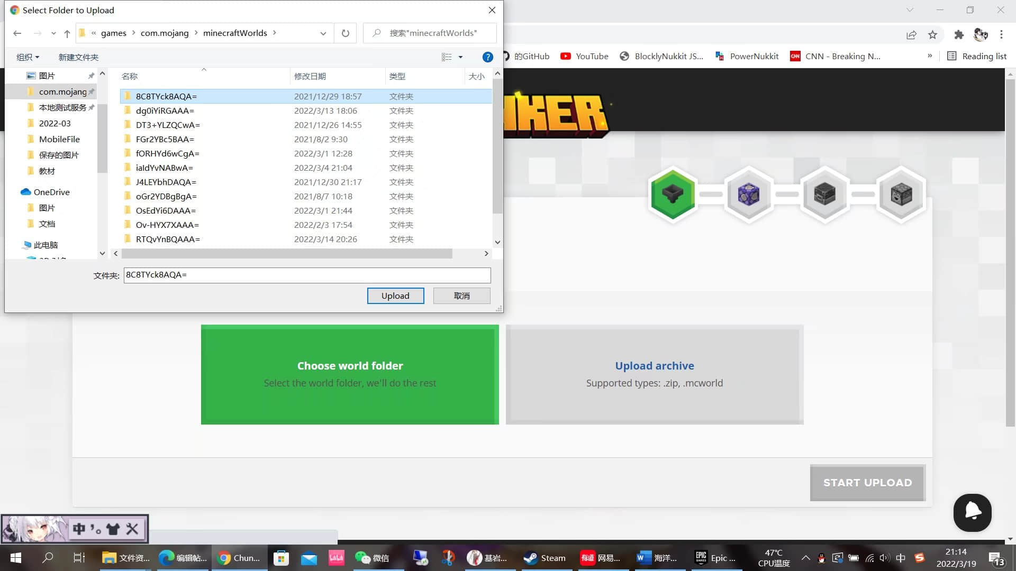Select OneDrive in navigation pane
Image resolution: width=1016 pixels, height=571 pixels.
[x=51, y=192]
